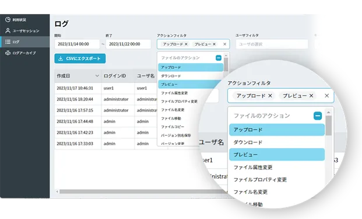362x219 pixels.
Task: Click the magnified プレビュー chip's X
Action: [311, 96]
